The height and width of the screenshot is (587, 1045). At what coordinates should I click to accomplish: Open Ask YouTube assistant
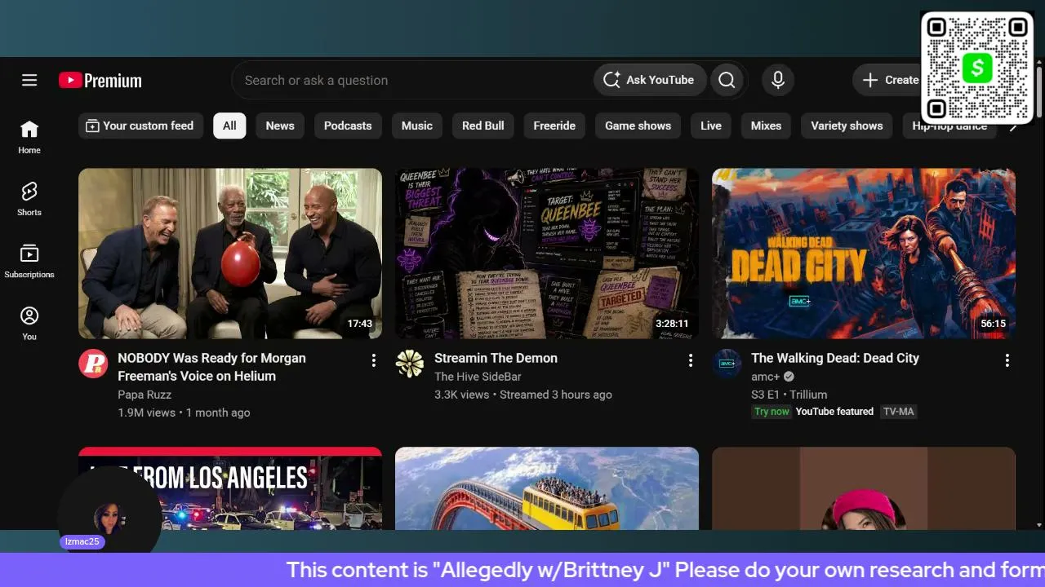(x=650, y=80)
